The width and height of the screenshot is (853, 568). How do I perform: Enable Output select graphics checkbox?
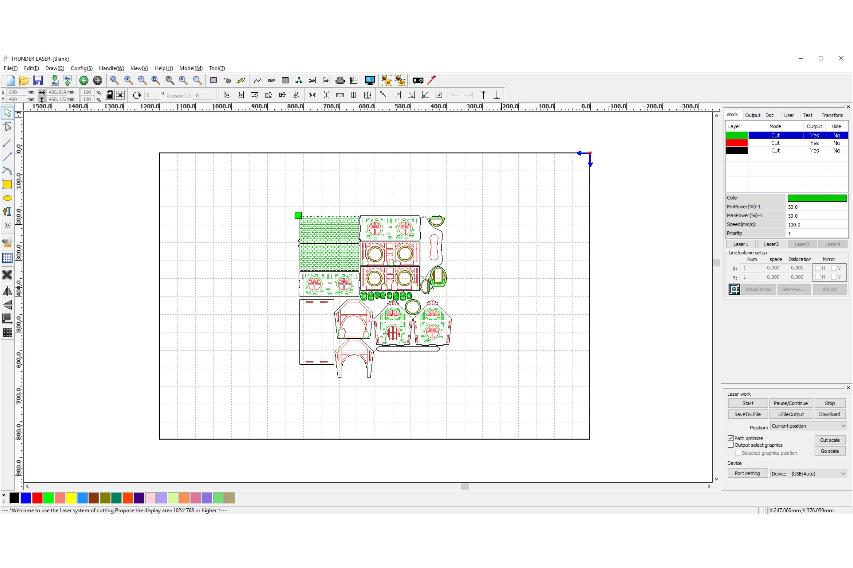point(731,445)
